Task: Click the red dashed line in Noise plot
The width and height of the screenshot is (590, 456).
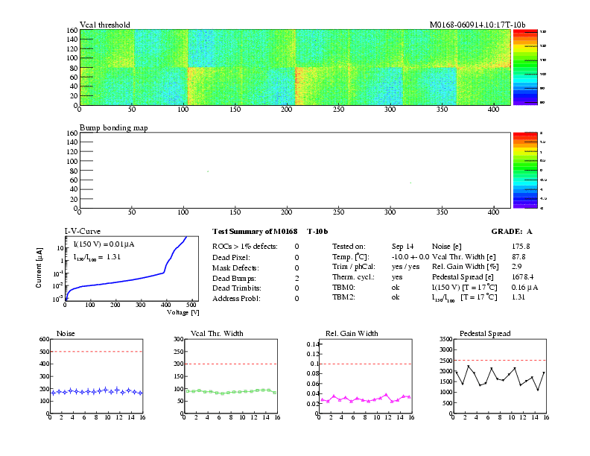Action: tap(97, 352)
